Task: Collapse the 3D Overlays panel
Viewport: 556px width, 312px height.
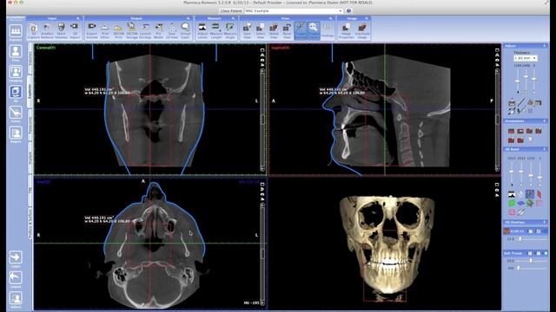Action: 545,222
